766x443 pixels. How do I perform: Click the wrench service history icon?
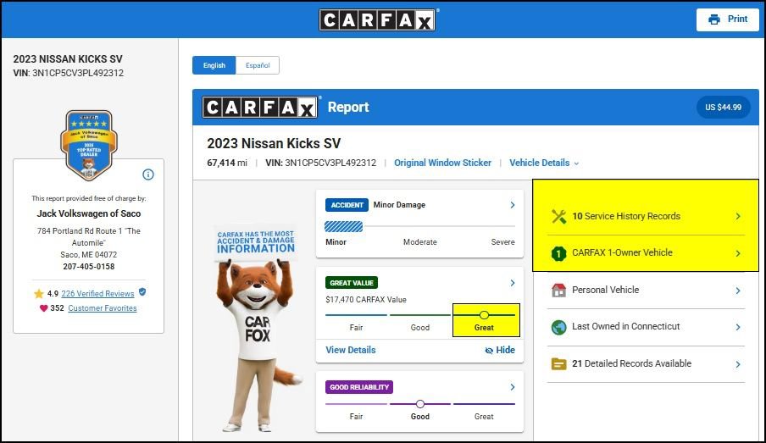coord(558,216)
